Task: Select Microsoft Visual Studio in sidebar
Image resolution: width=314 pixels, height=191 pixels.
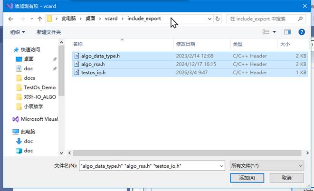Action: pos(38,119)
